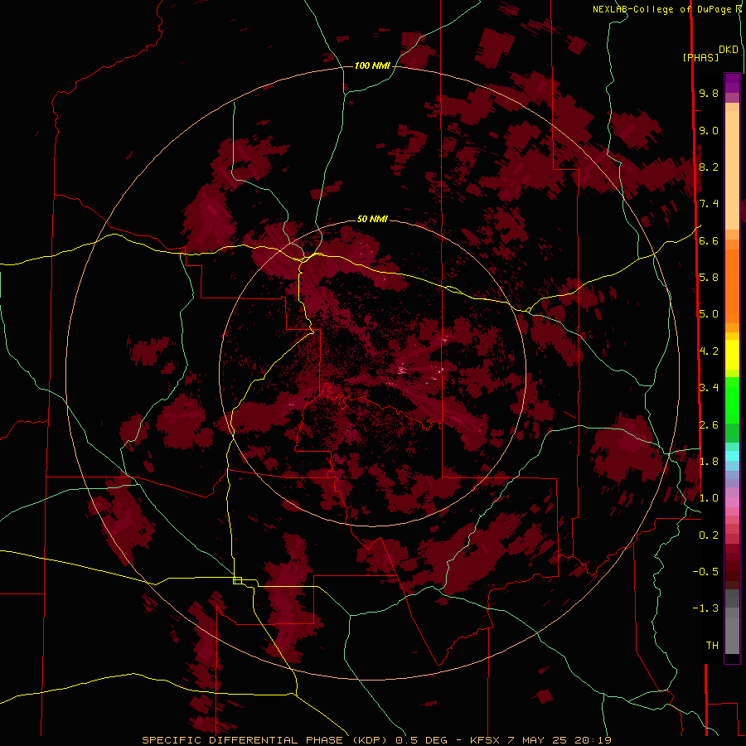Click the cyan band of the color scale
This screenshot has width=746, height=746.
[x=732, y=456]
